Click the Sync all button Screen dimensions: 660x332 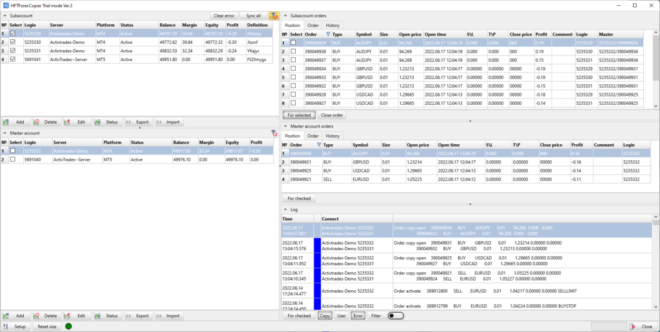coord(253,15)
